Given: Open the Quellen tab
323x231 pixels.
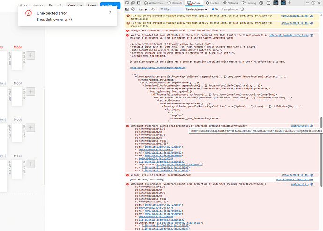Looking at the screenshot, I should (x=212, y=3).
